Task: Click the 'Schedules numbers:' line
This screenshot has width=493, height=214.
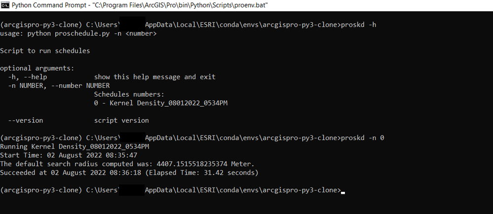Action: pos(129,94)
